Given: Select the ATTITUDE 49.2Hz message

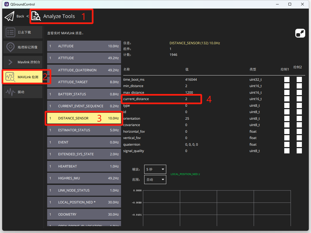Looking at the screenshot, I should point(84,58).
